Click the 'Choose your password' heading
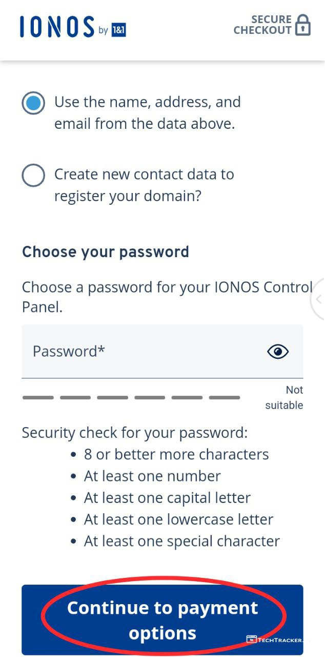The image size is (325, 657). click(x=106, y=252)
